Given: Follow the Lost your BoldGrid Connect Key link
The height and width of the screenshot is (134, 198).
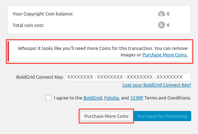Looking at the screenshot, I should [x=157, y=85].
